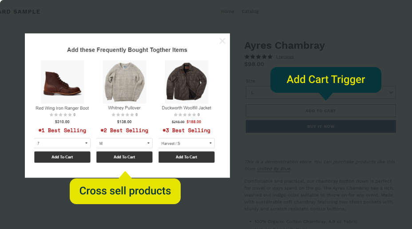Add Whitney Pullover to cart
Viewport: 412px width, 229px height.
[x=124, y=157]
